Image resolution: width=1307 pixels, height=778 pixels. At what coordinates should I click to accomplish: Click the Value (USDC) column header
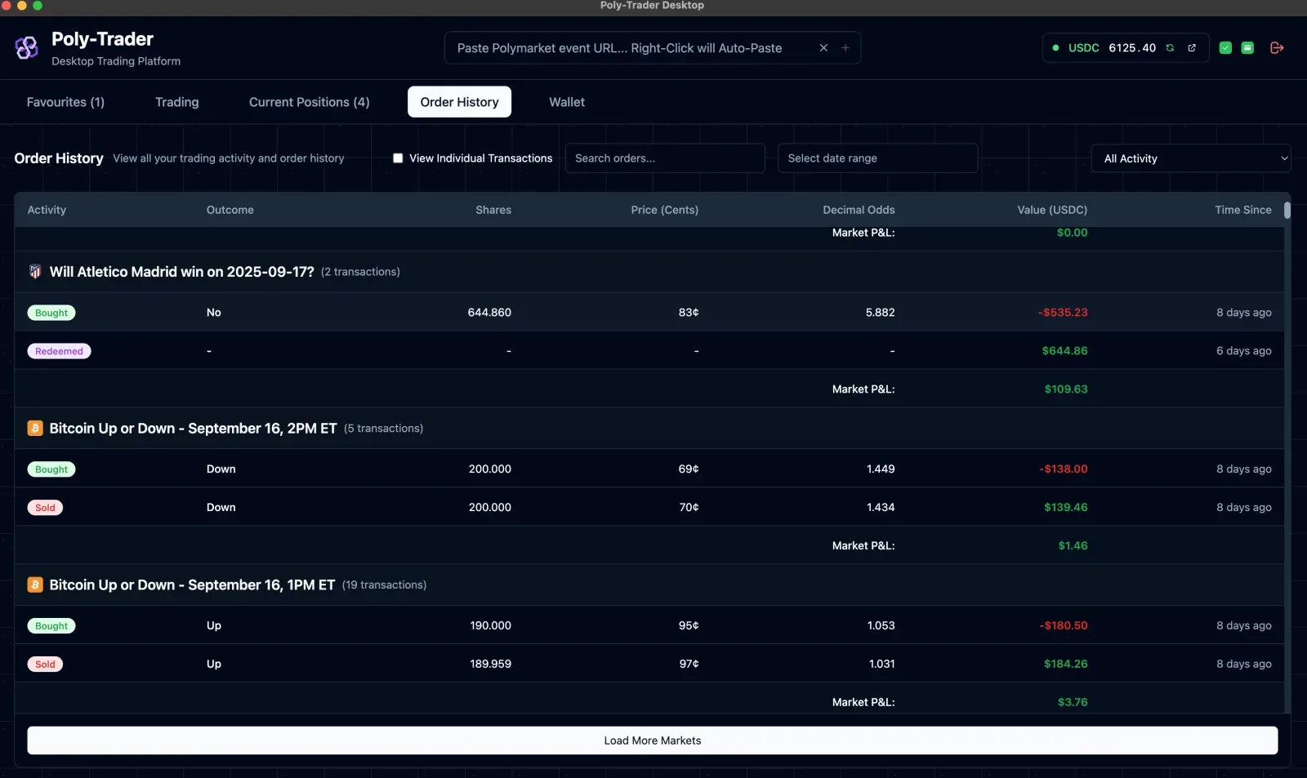point(1052,210)
